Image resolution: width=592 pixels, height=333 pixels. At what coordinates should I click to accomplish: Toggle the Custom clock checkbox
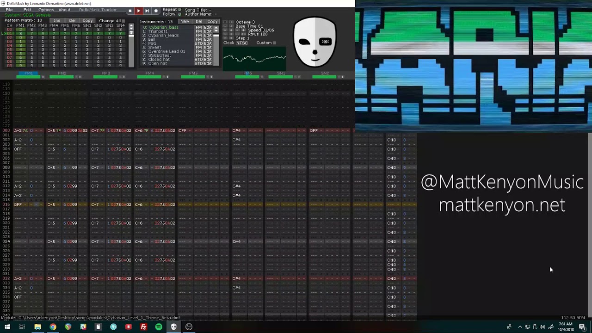pyautogui.click(x=274, y=43)
